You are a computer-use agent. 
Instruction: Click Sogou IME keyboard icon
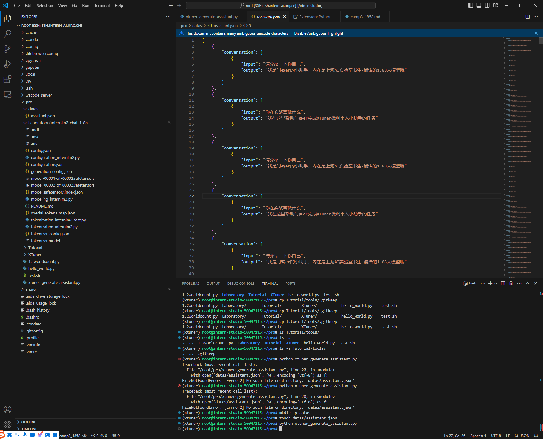[x=32, y=435]
